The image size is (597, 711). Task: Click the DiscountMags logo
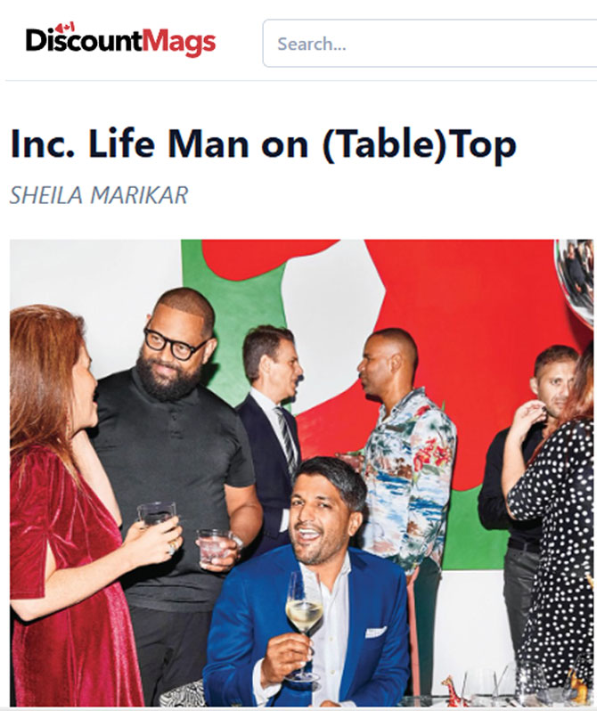[120, 40]
